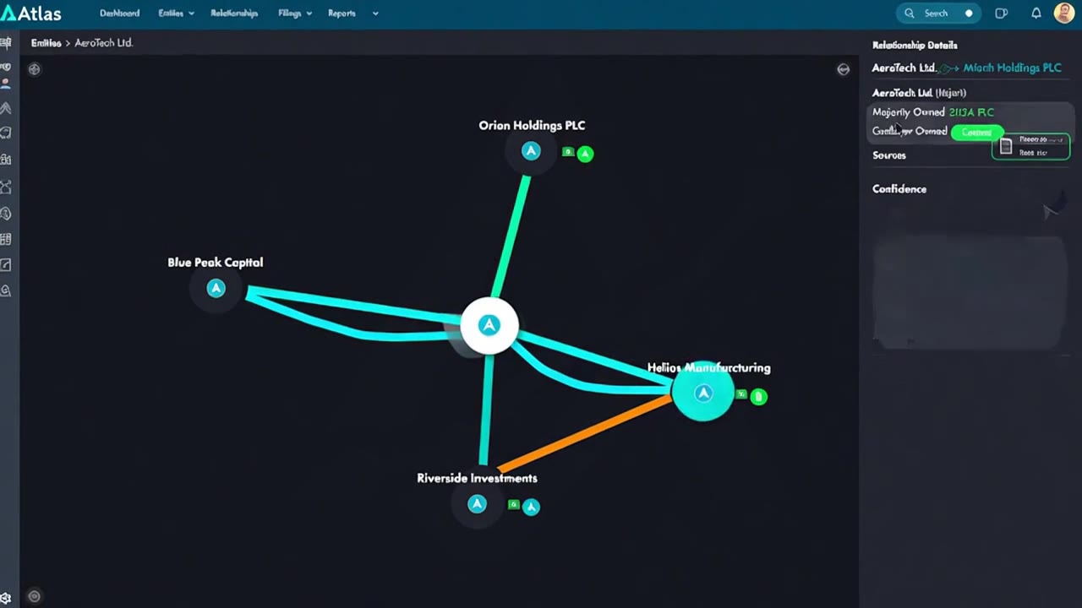Click the green pill button in Relationship Details
This screenshot has width=1082, height=608.
[x=976, y=132]
